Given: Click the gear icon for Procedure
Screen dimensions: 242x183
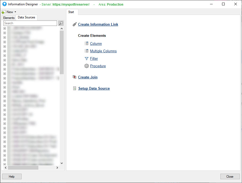Looking at the screenshot, I should tap(86, 66).
